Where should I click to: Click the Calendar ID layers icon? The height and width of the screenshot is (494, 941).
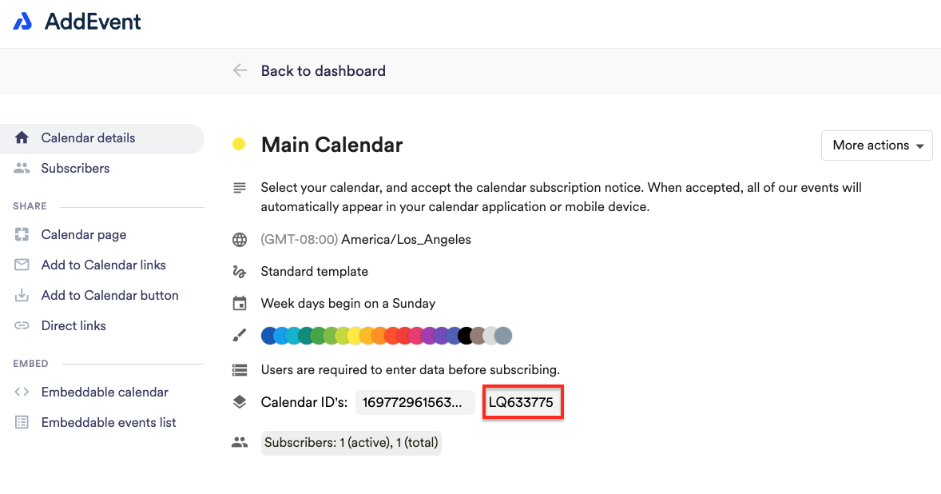[240, 402]
